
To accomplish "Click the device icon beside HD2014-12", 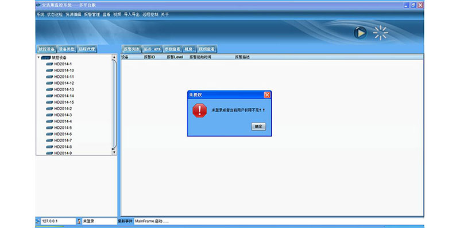I will point(49,83).
